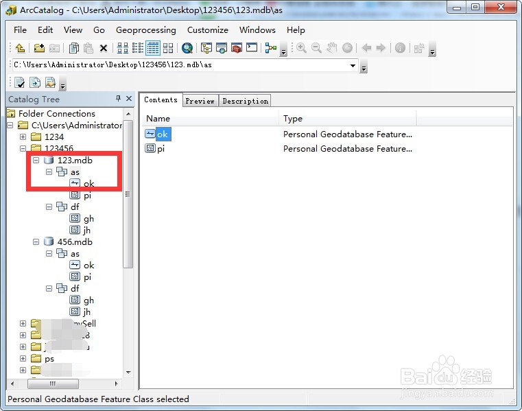Select the Zoom Out tool
The height and width of the screenshot is (411, 522).
click(316, 48)
